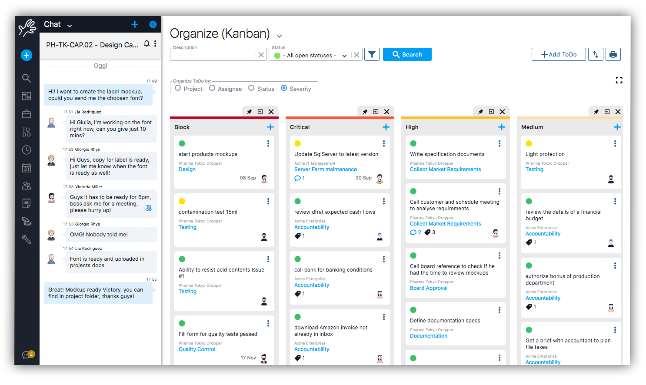646x385 pixels.
Task: Click the app logo at top of sidebar
Action: (27, 27)
